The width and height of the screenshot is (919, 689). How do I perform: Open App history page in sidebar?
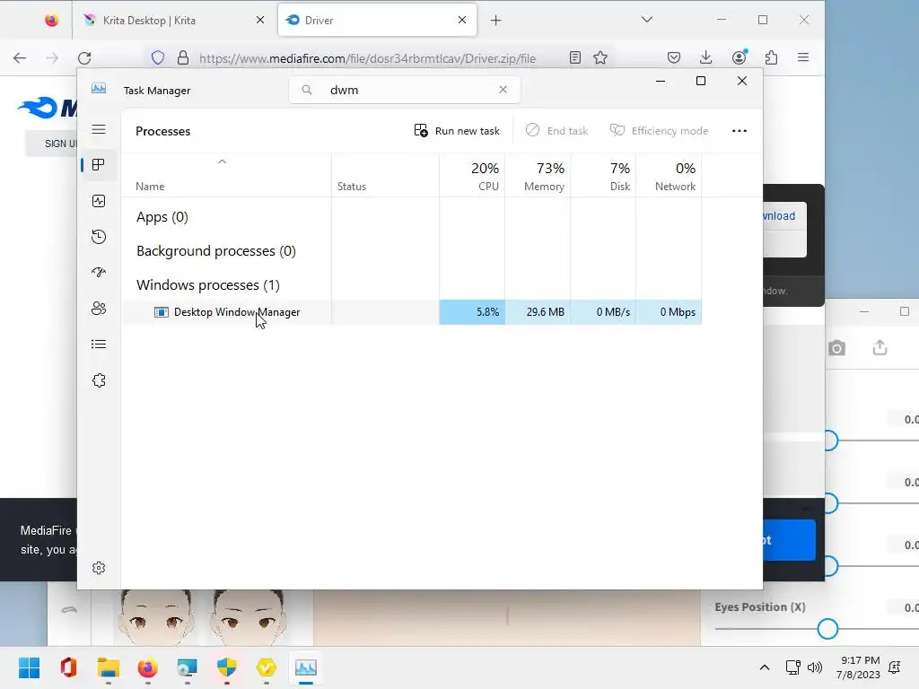99,237
